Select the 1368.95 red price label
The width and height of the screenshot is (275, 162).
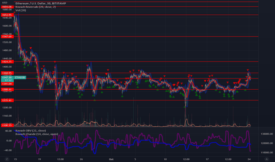tap(7, 73)
